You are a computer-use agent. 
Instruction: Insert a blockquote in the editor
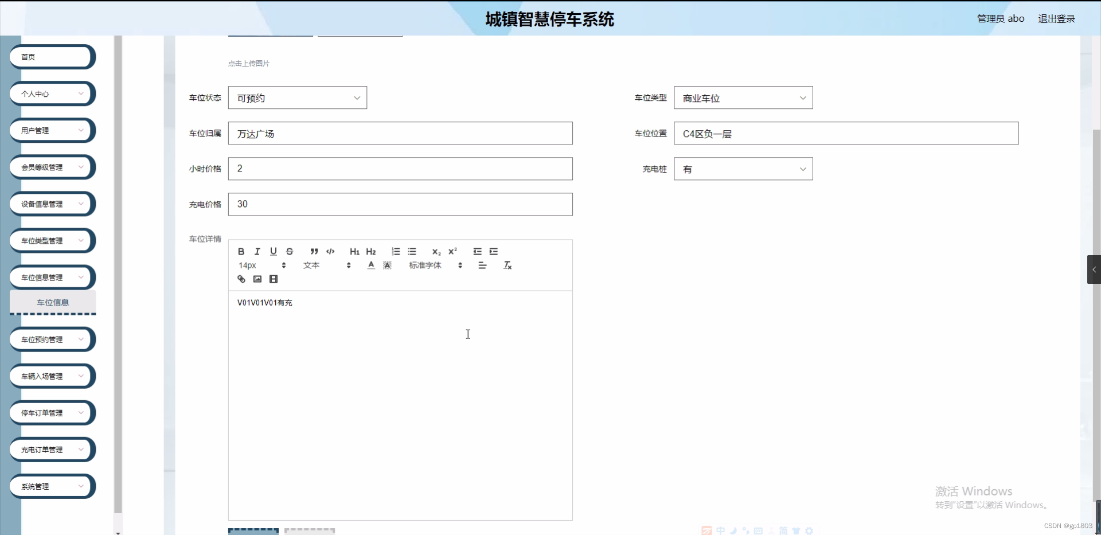[314, 251]
